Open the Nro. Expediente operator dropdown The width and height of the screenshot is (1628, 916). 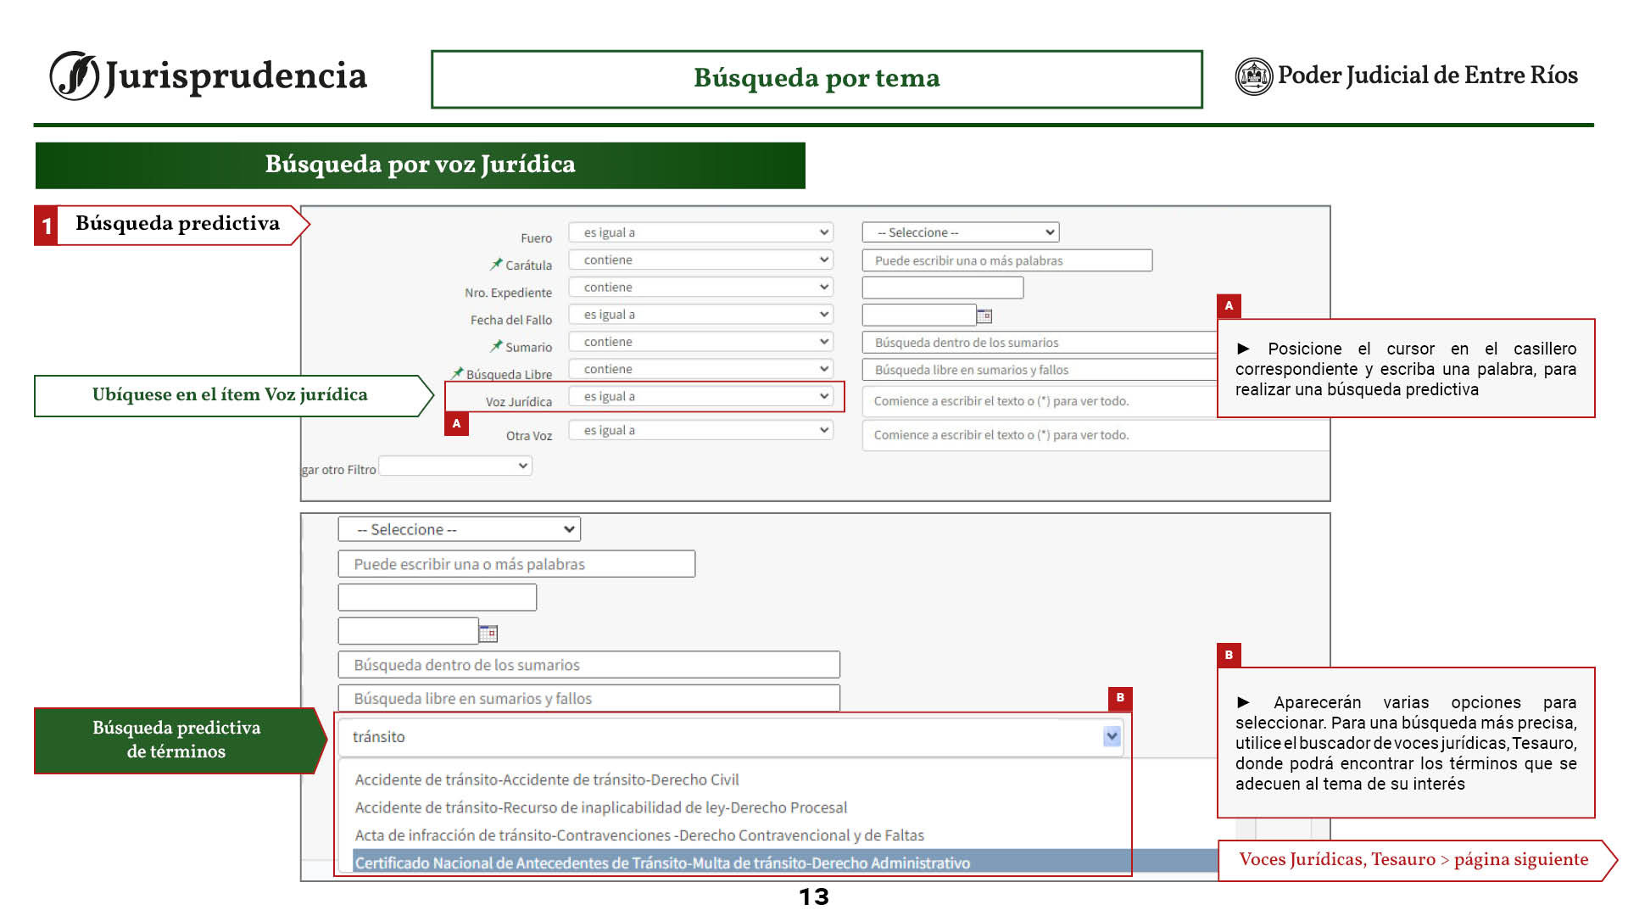pyautogui.click(x=700, y=287)
